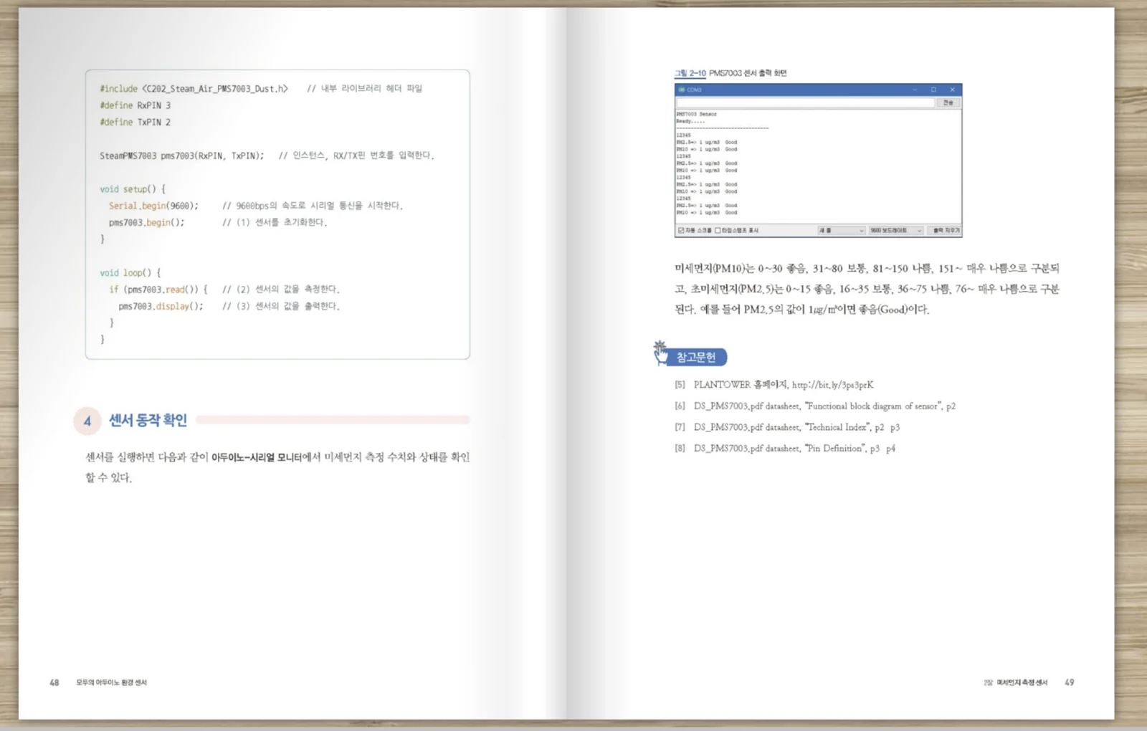Click the circled number 4 section badge
This screenshot has width=1147, height=731.
tap(87, 421)
